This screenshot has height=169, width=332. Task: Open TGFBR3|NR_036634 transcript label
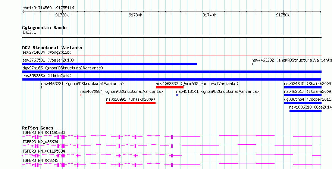click(x=40, y=142)
